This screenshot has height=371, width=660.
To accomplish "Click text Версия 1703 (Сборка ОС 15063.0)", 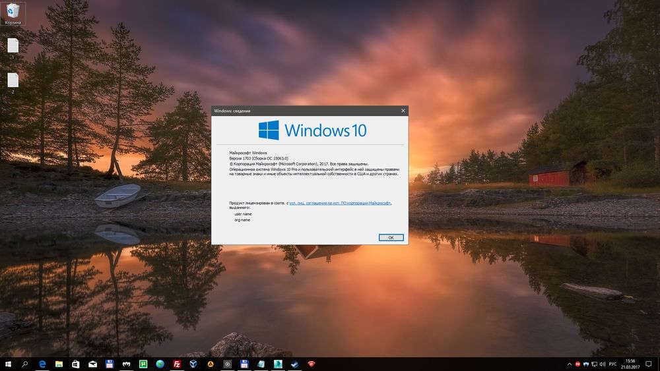I will 259,158.
